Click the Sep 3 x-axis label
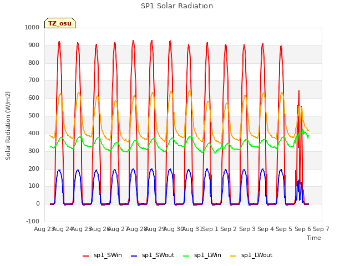 click(247, 229)
